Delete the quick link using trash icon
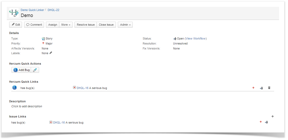 (x=269, y=88)
